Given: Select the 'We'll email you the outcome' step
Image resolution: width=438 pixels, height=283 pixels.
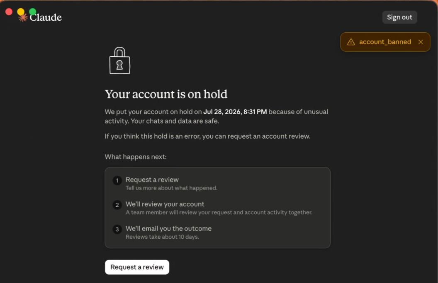Looking at the screenshot, I should coord(168,229).
